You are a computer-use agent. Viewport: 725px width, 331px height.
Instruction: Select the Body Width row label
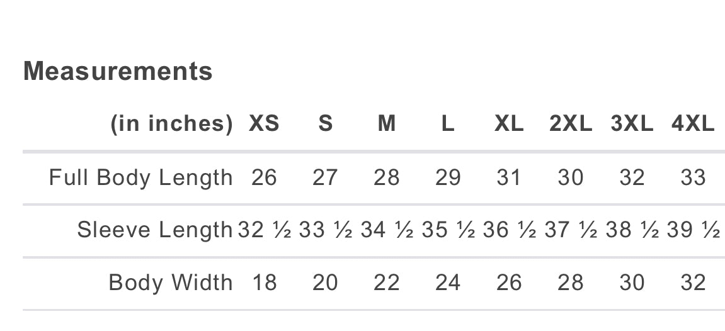point(170,283)
